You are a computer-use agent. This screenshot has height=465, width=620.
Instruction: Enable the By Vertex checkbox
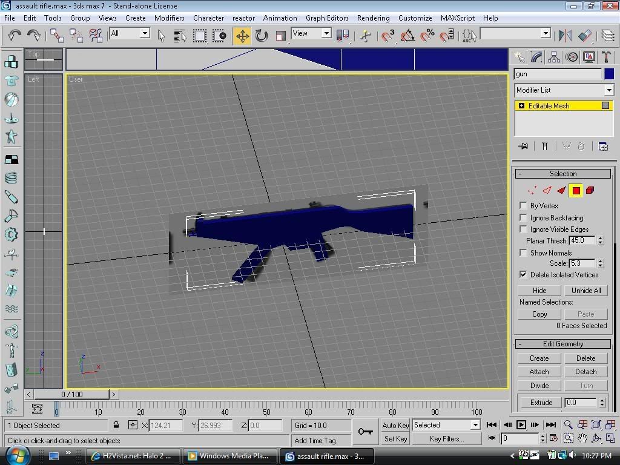coord(524,206)
